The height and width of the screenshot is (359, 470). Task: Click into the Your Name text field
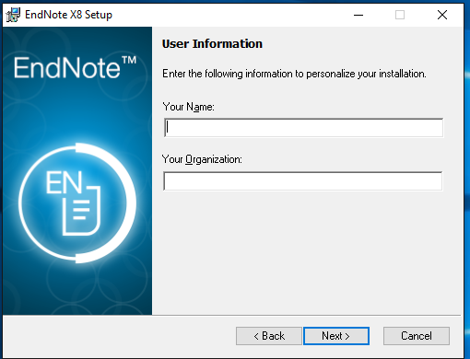point(303,128)
